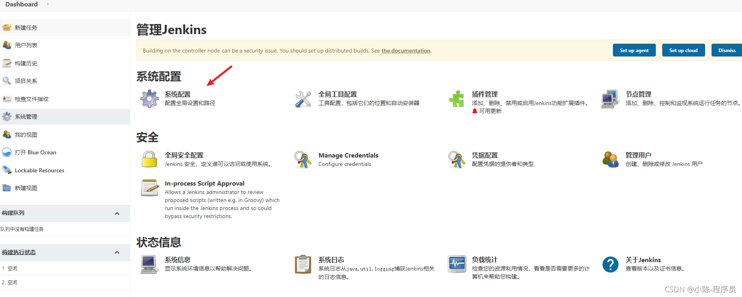
Task: Click the clipboard icon for 系统日志
Action: 303,264
